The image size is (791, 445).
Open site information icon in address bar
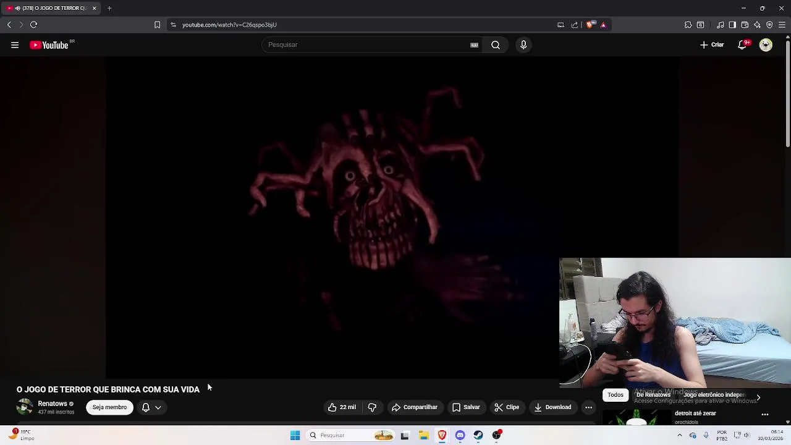[x=174, y=25]
